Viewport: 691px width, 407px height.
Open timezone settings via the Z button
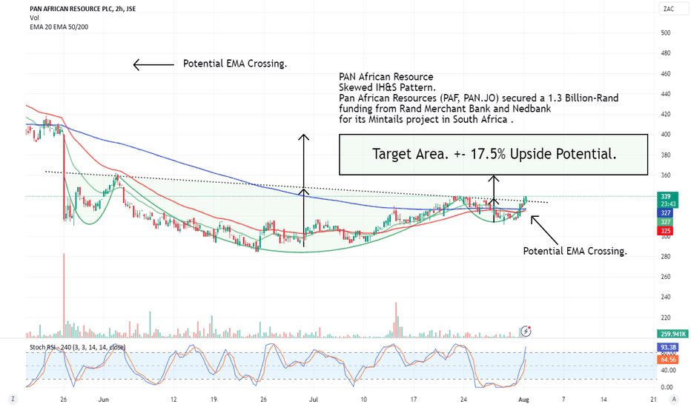click(x=13, y=399)
